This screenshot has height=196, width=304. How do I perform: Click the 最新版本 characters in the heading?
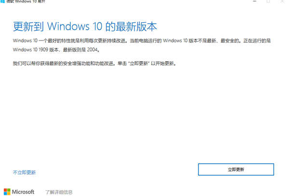coord(136,26)
